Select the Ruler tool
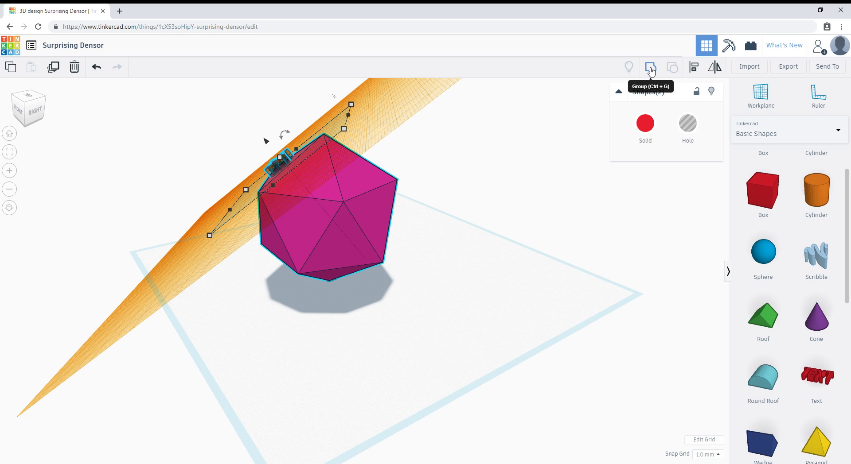Image resolution: width=851 pixels, height=464 pixels. pos(818,96)
